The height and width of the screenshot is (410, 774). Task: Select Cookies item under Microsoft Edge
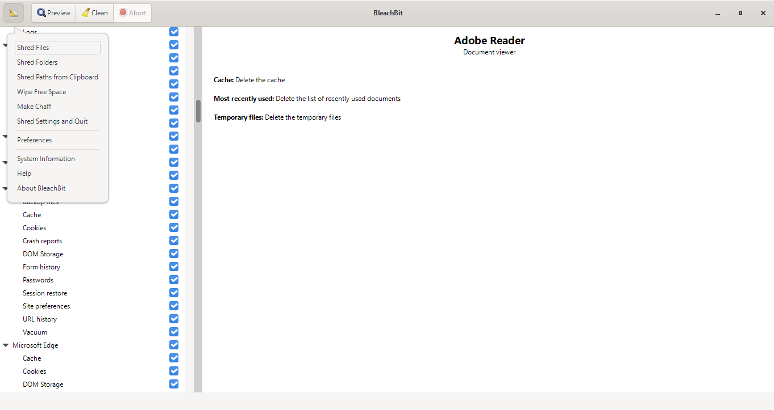(34, 371)
